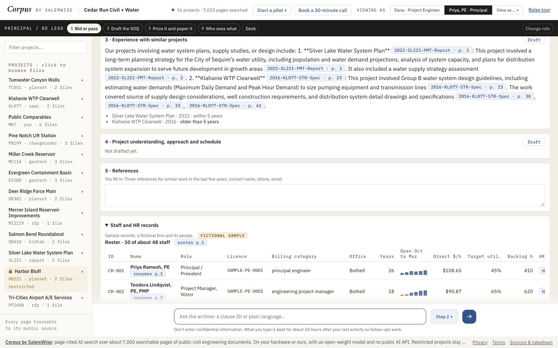The width and height of the screenshot is (558, 348).
Task: Click the lock icon beside Harbor Bluff
Action: tap(11, 271)
